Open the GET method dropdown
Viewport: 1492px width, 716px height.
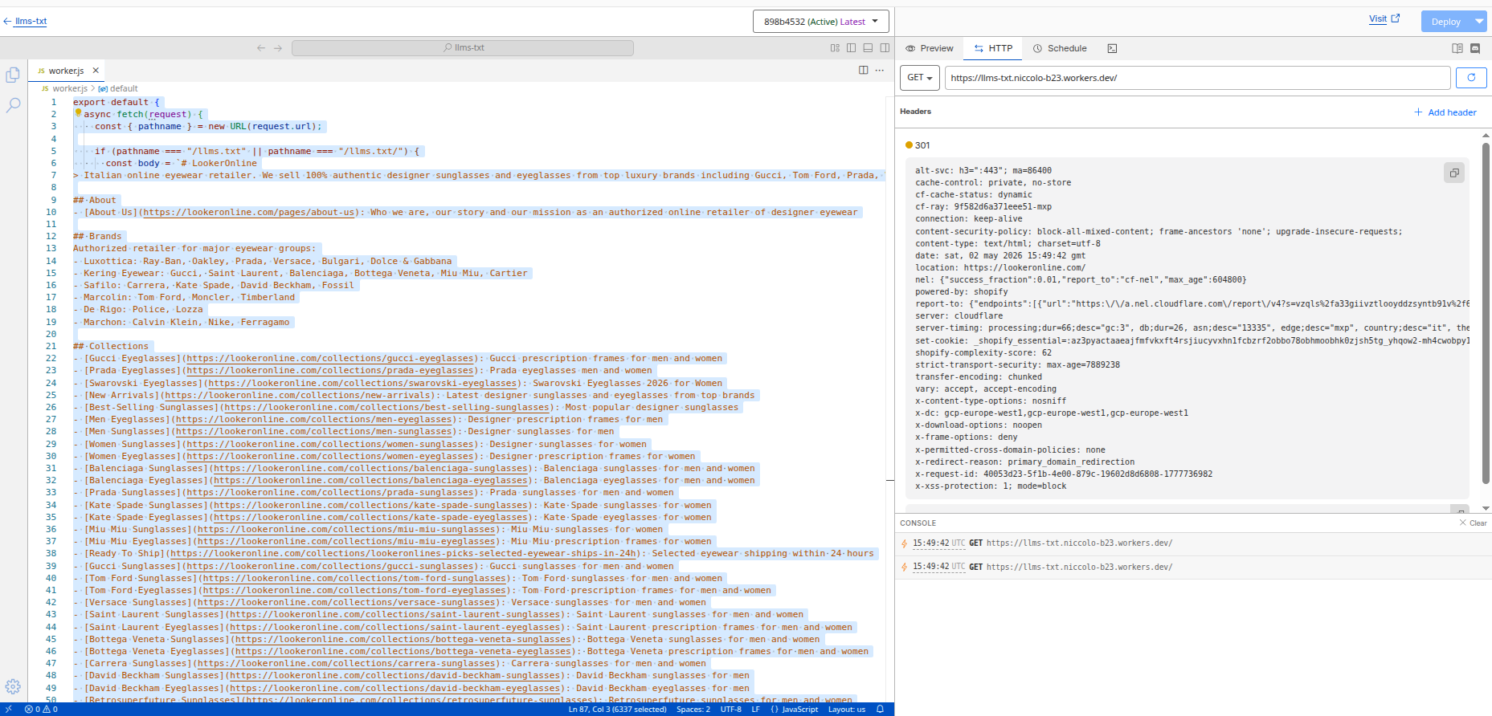[x=920, y=78]
